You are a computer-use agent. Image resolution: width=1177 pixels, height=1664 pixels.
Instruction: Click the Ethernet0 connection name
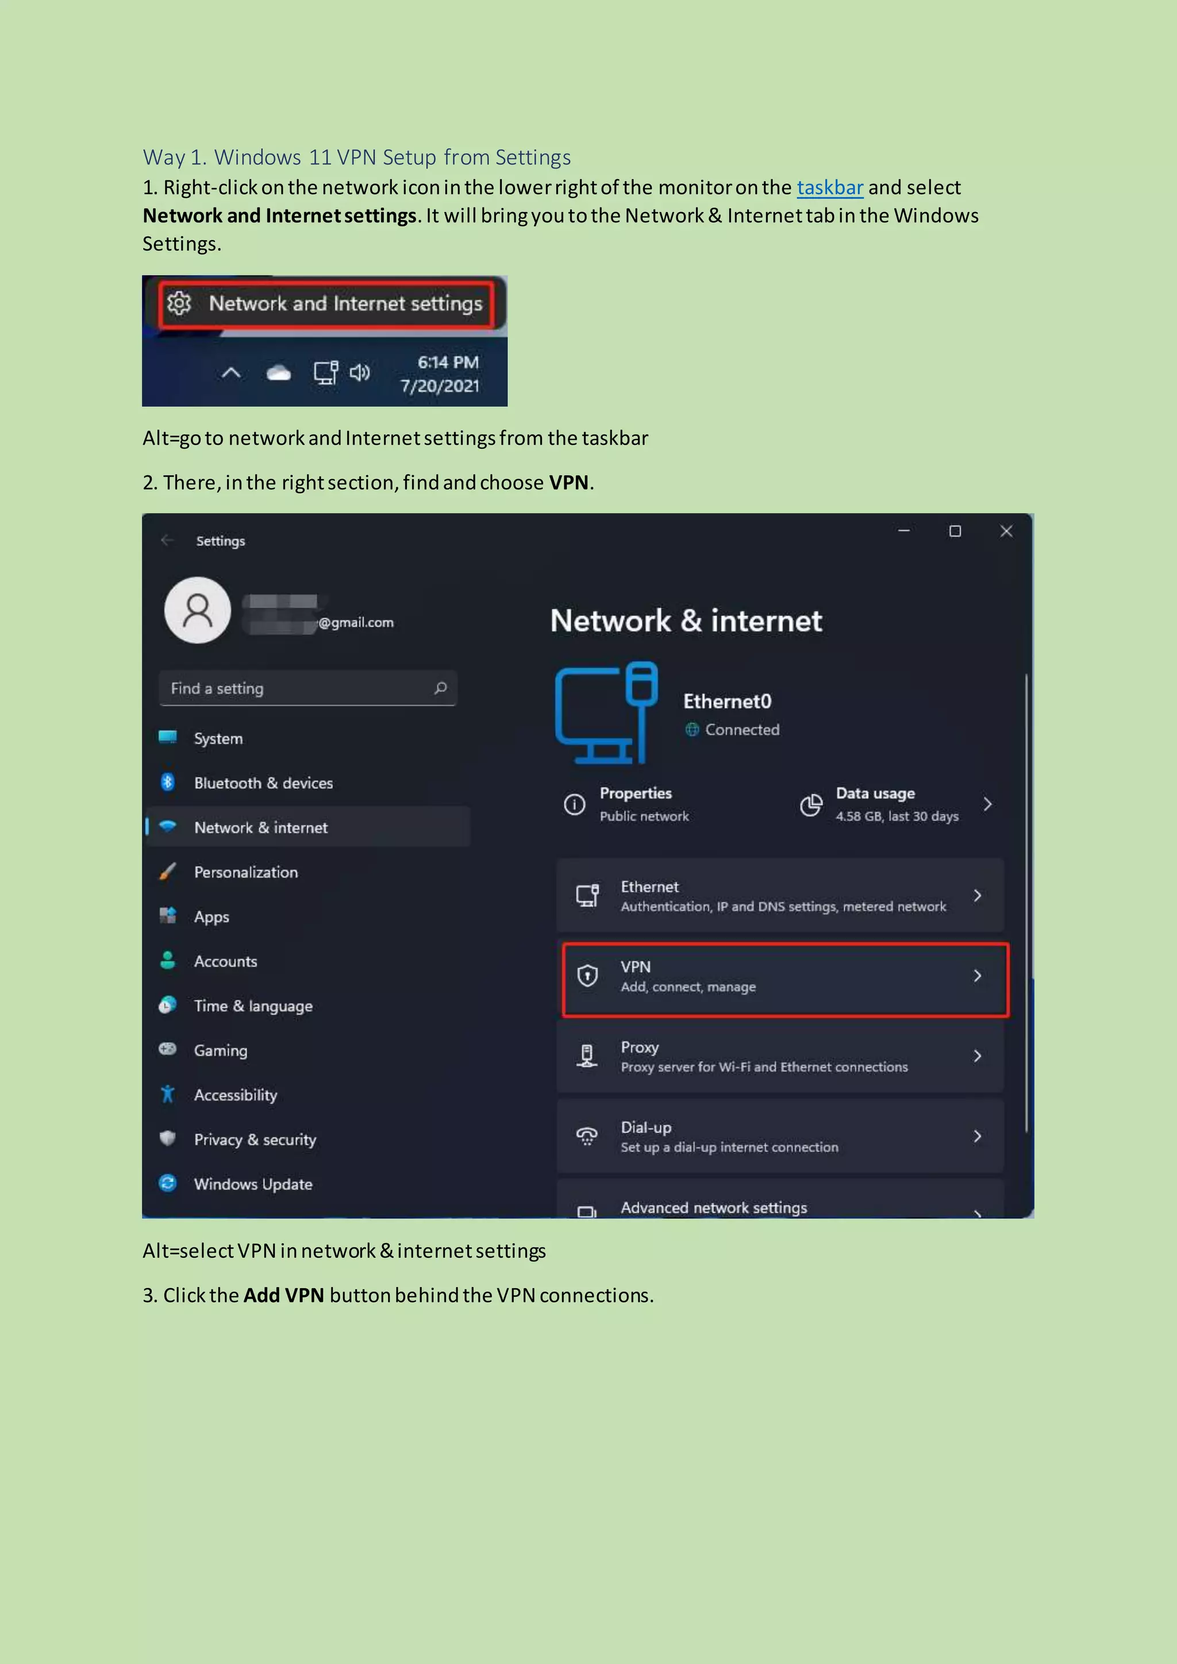[727, 702]
